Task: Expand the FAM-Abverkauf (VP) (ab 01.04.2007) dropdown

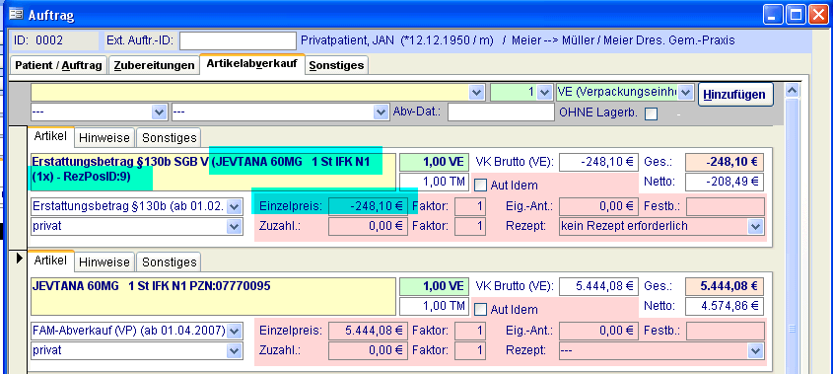Action: click(235, 331)
